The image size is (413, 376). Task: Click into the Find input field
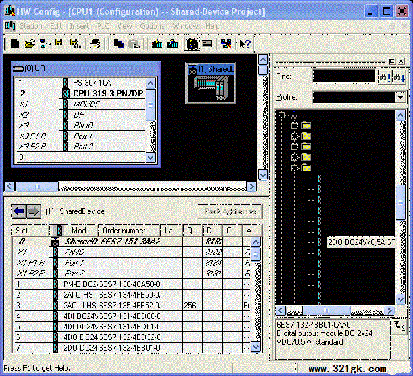[344, 76]
